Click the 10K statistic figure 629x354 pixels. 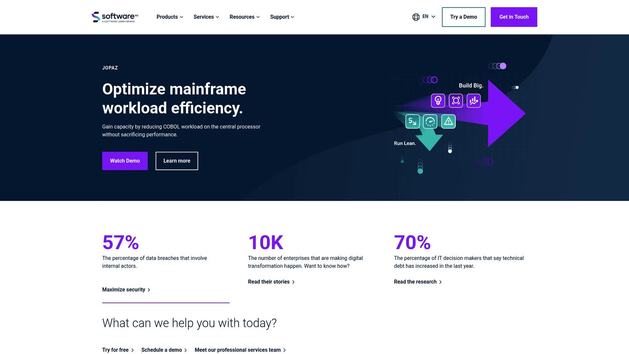pyautogui.click(x=266, y=243)
